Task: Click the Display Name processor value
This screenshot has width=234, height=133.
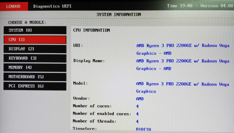Action: [x=183, y=65]
